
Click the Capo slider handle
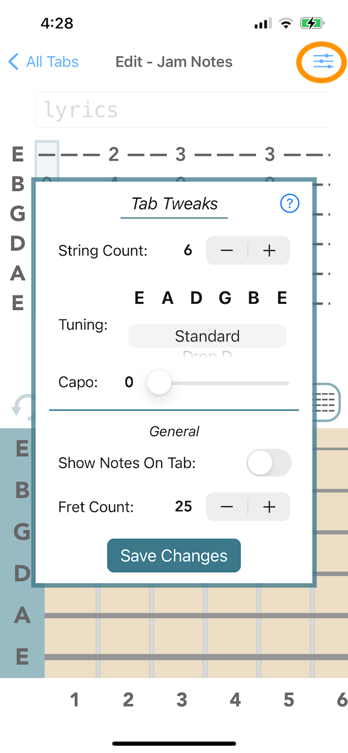(x=159, y=382)
